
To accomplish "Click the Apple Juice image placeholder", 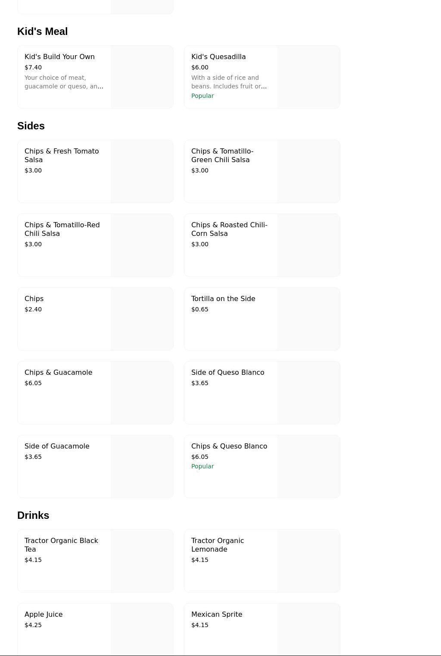I will click(x=142, y=630).
